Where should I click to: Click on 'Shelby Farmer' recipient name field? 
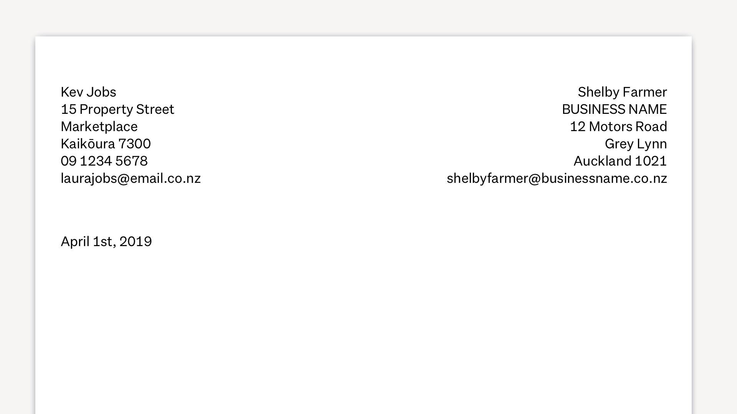click(x=623, y=92)
